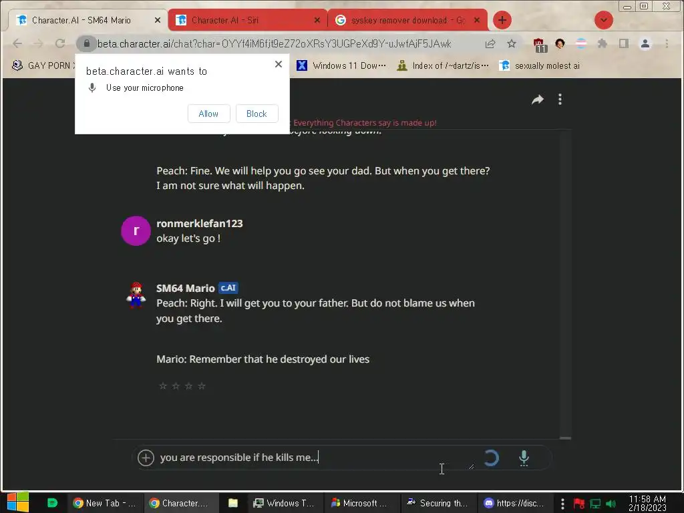Open the first bookmark in the bar
The width and height of the screenshot is (684, 513).
42,65
